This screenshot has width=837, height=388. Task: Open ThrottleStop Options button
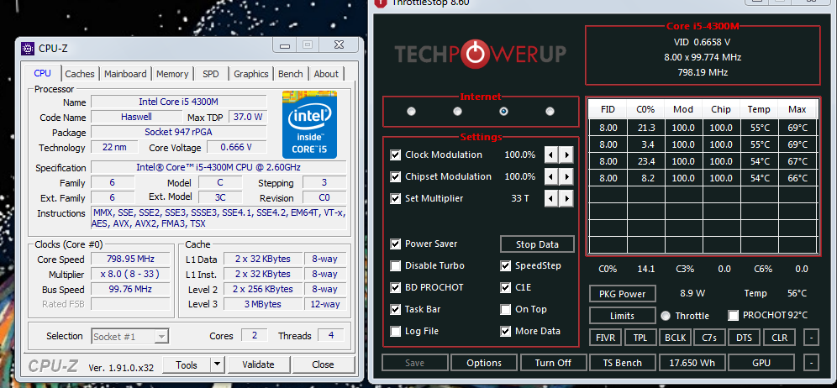point(483,363)
